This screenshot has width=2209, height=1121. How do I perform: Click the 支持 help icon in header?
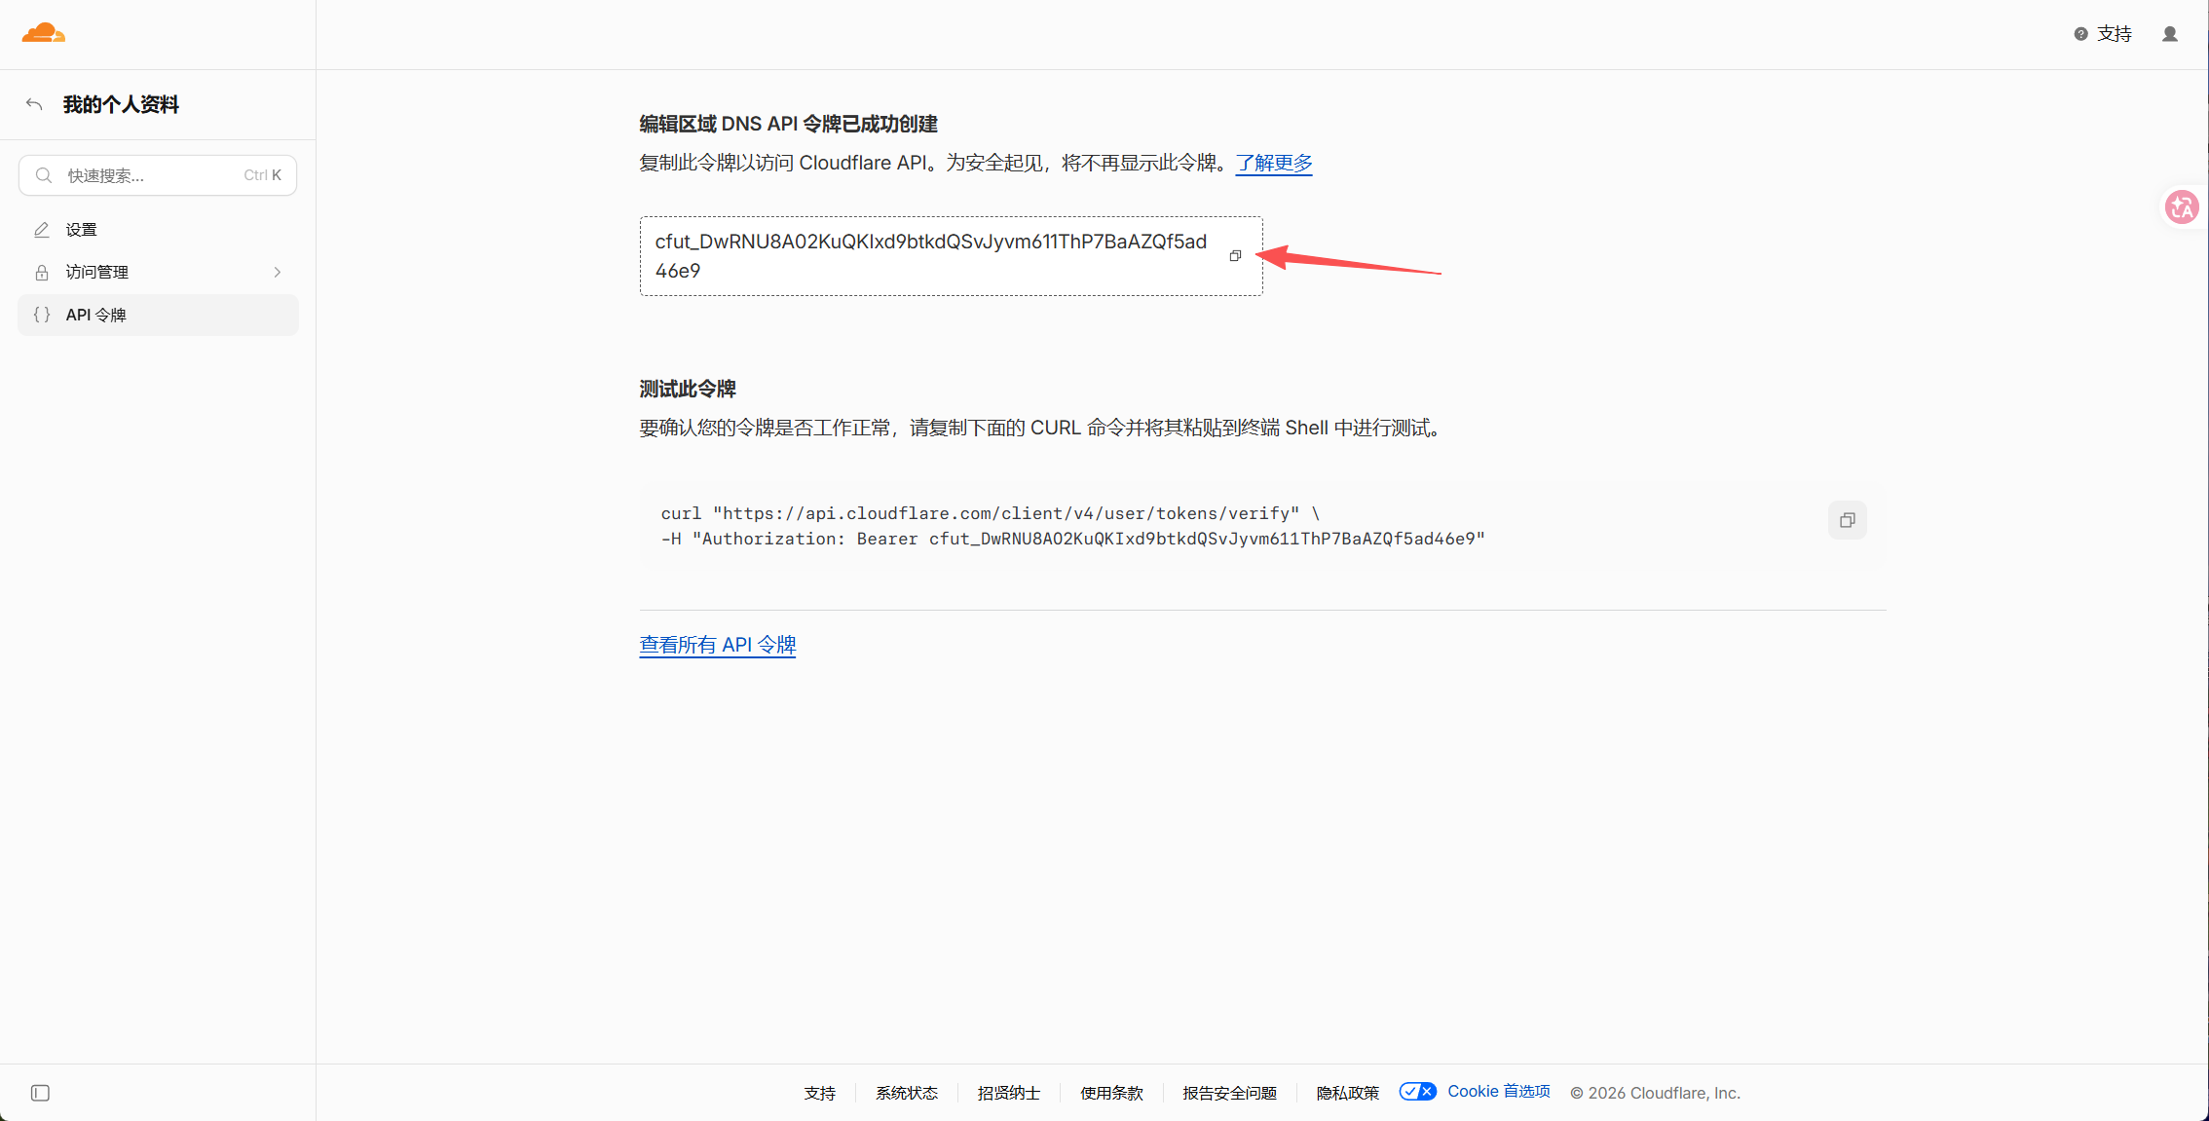pyautogui.click(x=2080, y=34)
